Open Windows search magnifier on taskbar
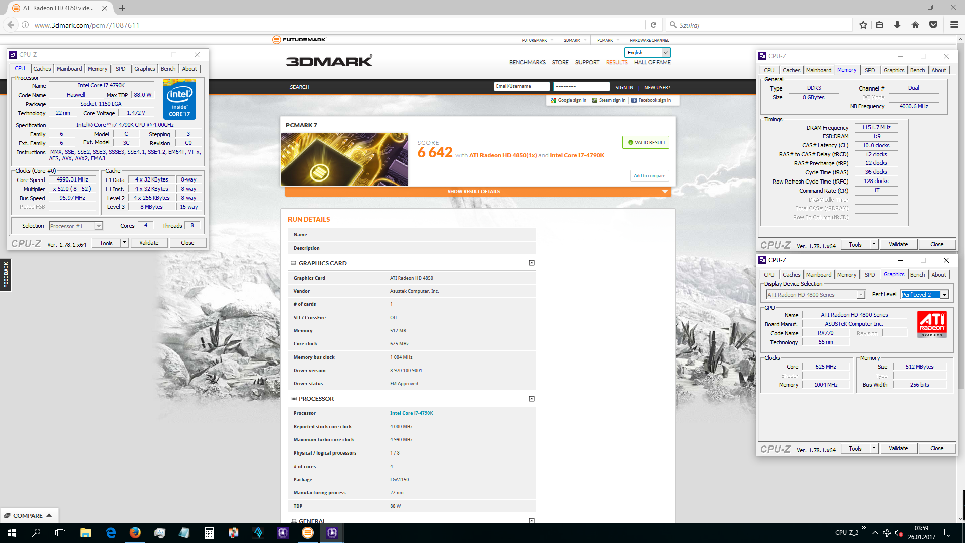 click(x=36, y=533)
